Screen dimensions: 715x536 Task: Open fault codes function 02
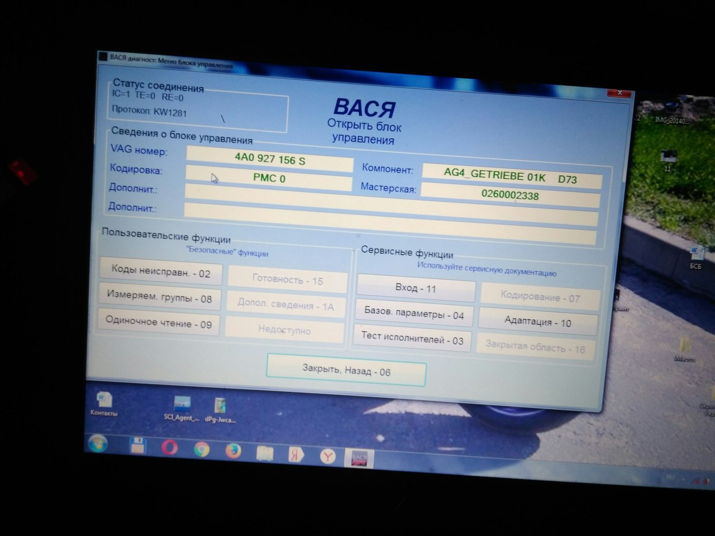tap(161, 272)
